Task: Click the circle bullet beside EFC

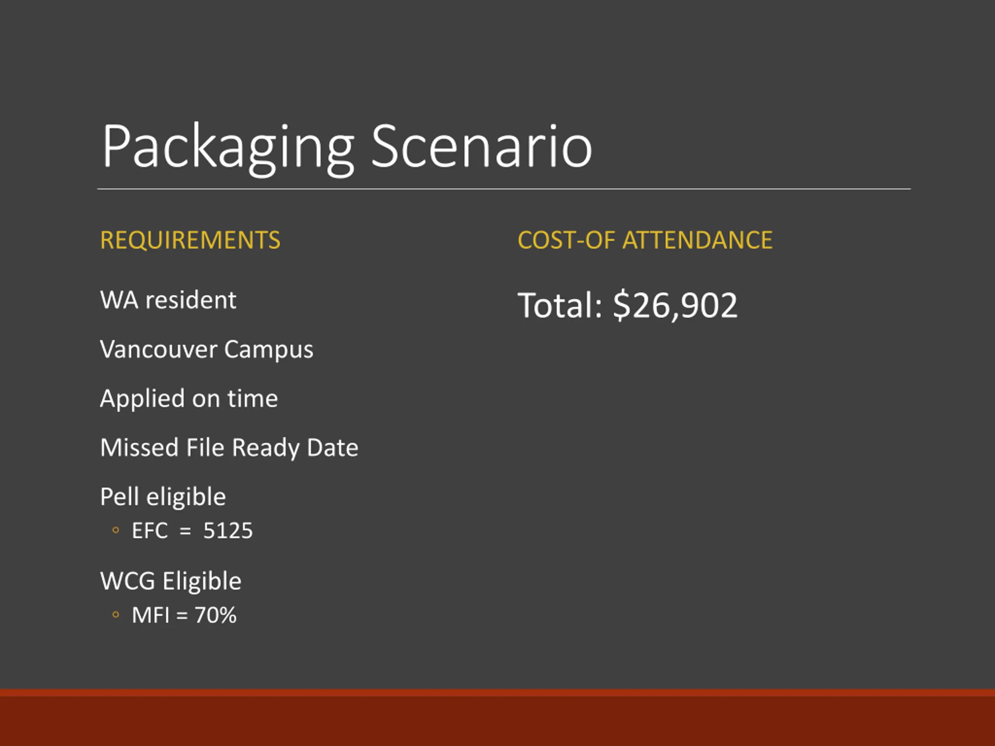Action: point(115,531)
